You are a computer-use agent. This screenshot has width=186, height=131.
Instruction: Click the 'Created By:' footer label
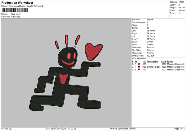[x=7, y=129]
